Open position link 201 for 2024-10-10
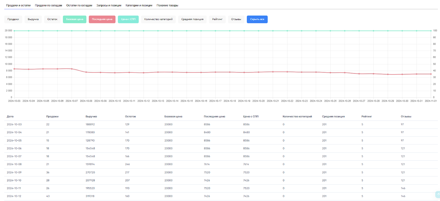The height and width of the screenshot is (201, 440). pos(324,180)
